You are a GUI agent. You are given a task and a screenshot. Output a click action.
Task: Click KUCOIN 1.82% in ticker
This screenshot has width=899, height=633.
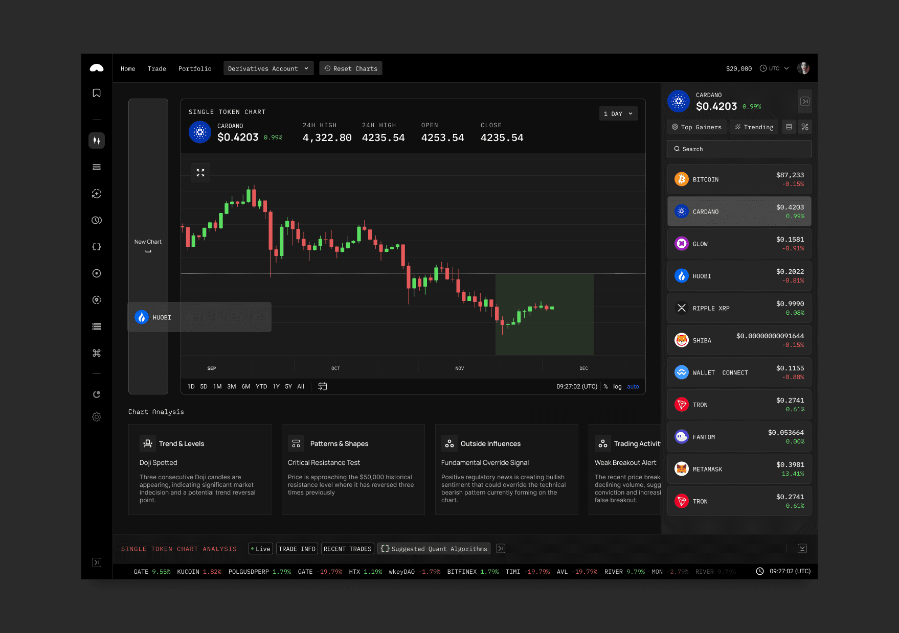199,572
